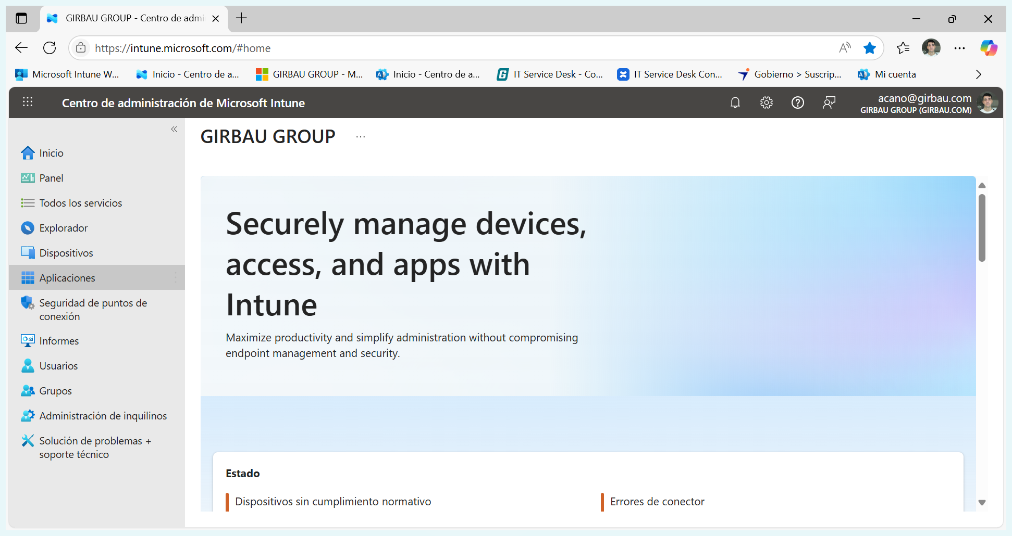Toggle favorite star in address bar

coord(869,48)
